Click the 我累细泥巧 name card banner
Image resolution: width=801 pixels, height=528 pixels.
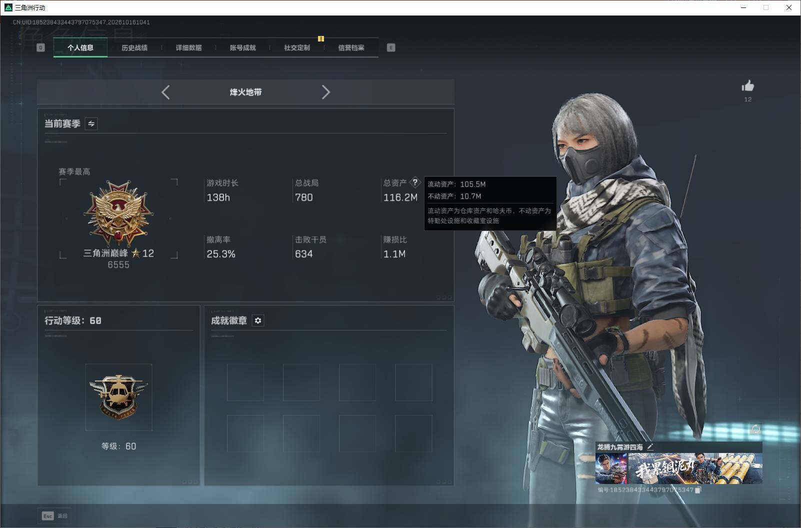tap(695, 468)
